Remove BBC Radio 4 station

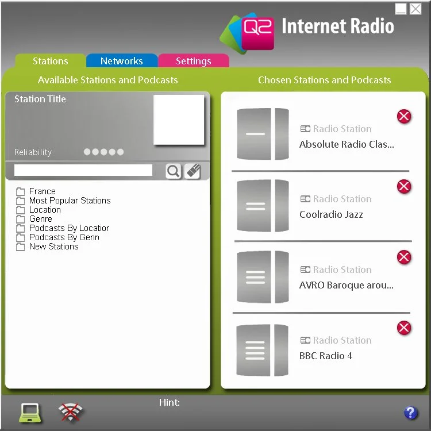click(x=404, y=328)
